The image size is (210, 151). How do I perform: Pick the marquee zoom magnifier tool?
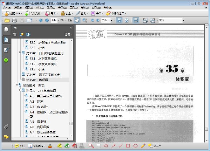click(84, 20)
